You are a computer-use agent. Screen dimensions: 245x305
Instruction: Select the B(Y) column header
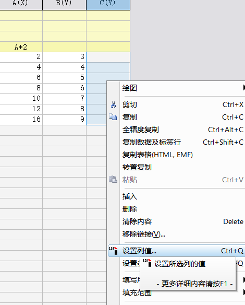[64, 5]
